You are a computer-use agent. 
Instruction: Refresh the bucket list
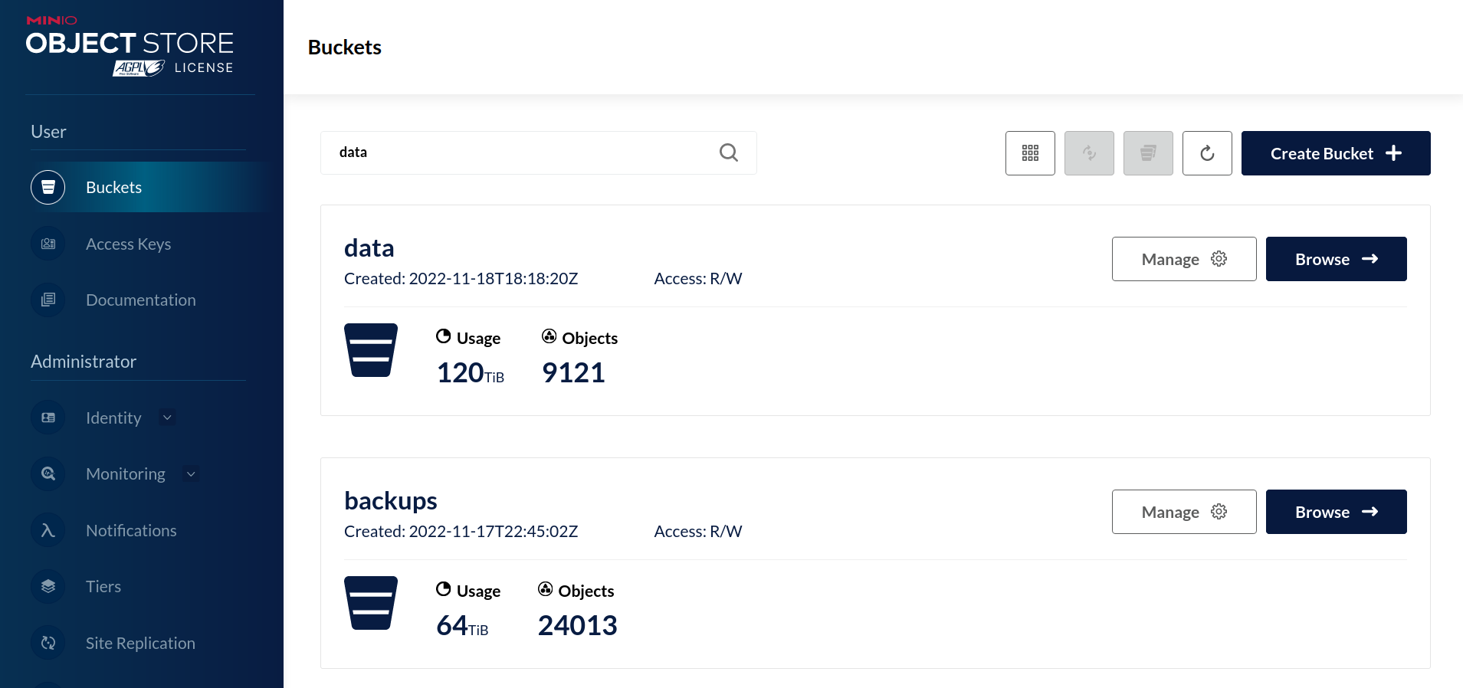point(1207,153)
